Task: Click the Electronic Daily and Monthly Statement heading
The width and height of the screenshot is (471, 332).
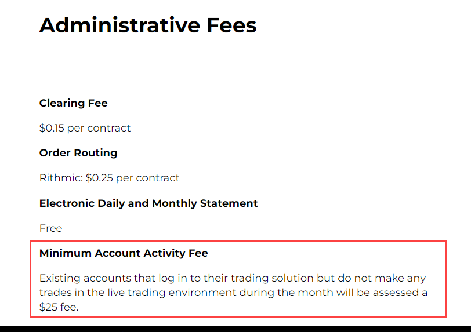Action: [x=148, y=203]
